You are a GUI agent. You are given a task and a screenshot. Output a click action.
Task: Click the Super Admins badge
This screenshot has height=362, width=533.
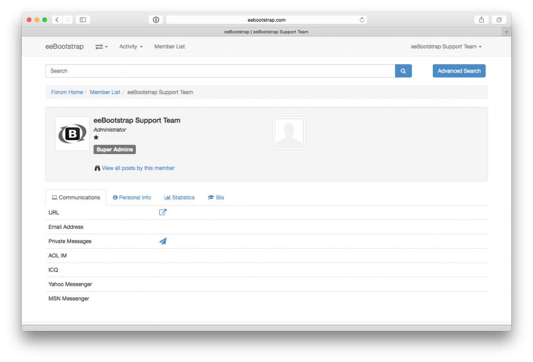click(x=115, y=149)
